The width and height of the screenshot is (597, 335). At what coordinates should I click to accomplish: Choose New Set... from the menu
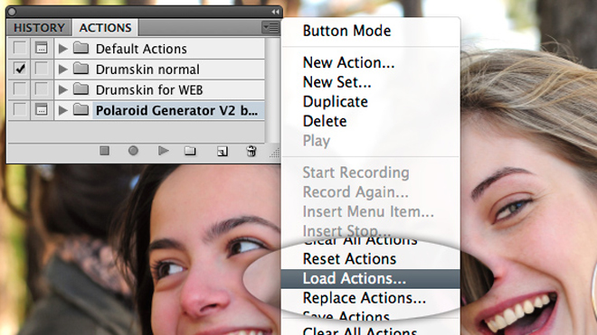(x=337, y=82)
